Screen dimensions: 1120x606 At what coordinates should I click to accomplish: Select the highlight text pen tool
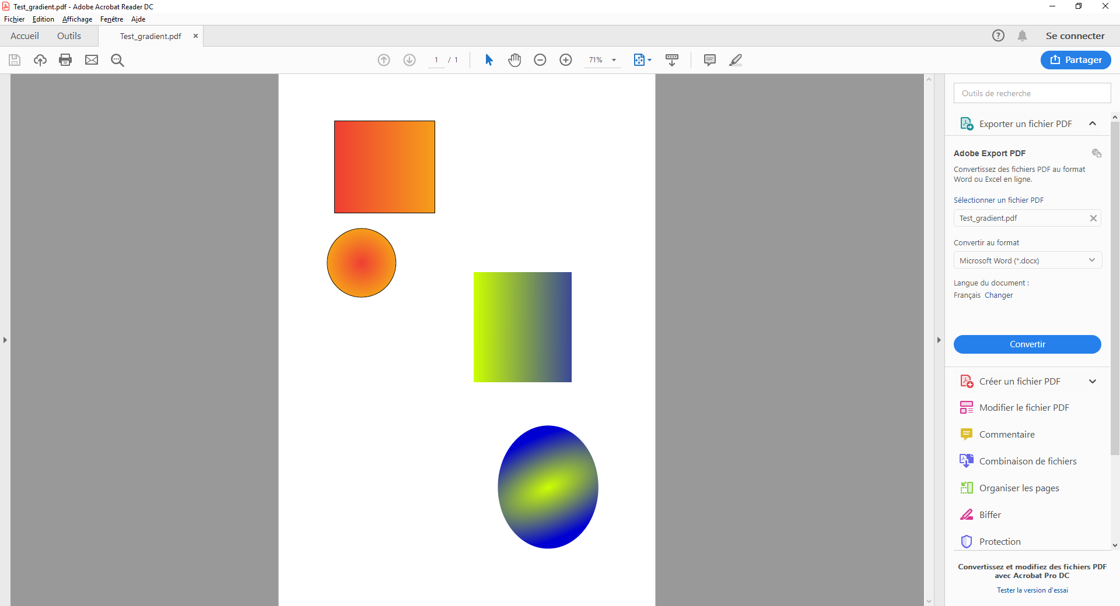click(x=736, y=60)
